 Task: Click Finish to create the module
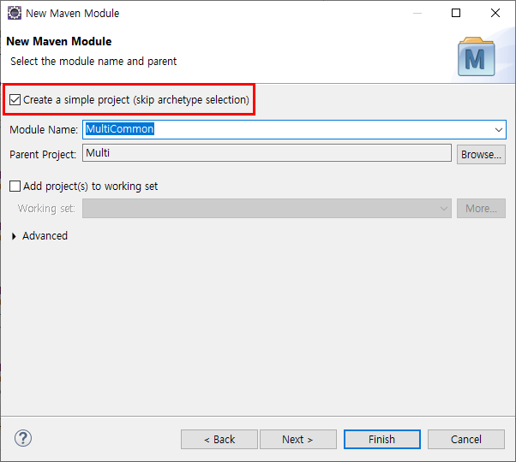[382, 440]
